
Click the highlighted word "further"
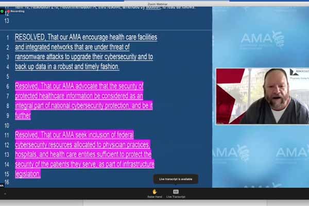(23, 115)
